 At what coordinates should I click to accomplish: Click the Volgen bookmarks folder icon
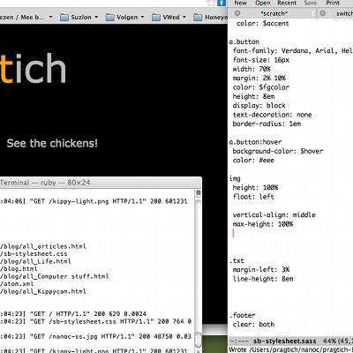110,18
